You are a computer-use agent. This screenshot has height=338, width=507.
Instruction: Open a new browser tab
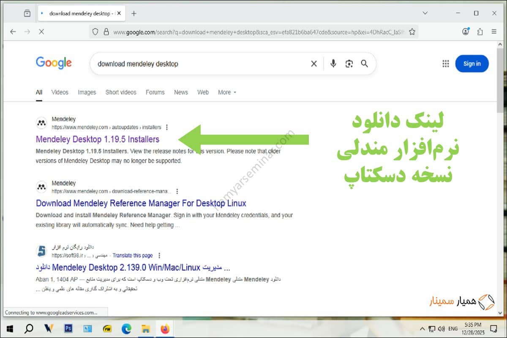(134, 14)
